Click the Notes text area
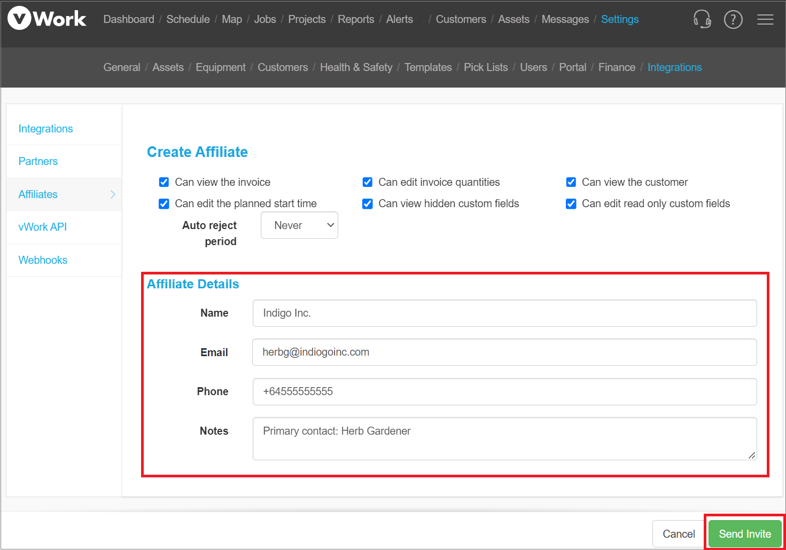786x550 pixels. (504, 438)
